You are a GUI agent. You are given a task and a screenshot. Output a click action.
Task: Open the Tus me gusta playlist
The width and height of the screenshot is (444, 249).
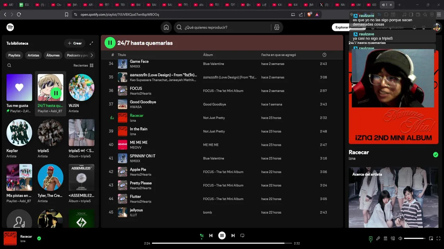click(19, 93)
